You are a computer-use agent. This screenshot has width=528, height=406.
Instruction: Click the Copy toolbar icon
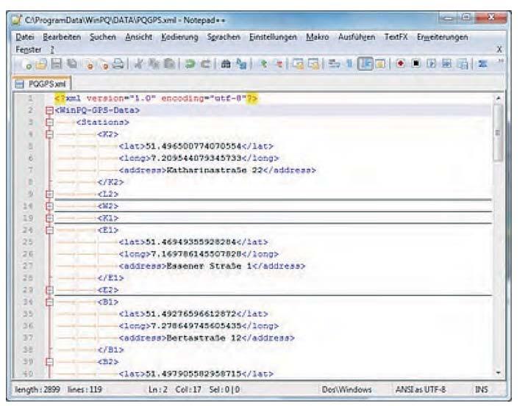click(x=154, y=64)
